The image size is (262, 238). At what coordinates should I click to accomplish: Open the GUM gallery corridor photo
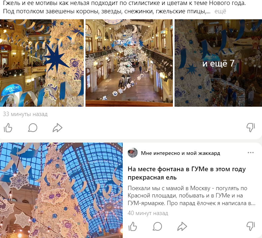[129, 63]
